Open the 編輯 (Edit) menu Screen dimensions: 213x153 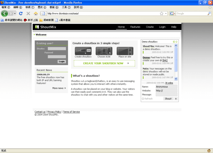click(x=18, y=7)
